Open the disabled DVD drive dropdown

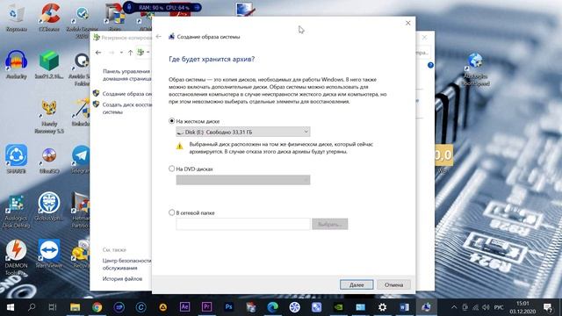point(243,179)
